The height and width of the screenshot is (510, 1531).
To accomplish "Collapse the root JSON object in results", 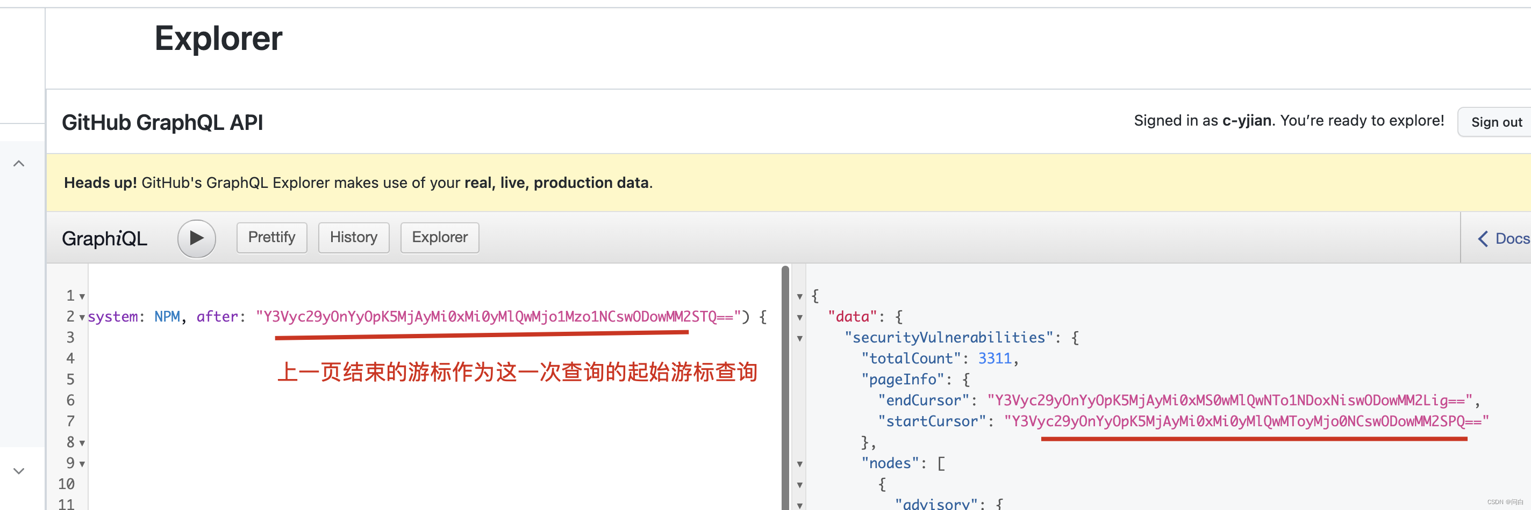I will point(800,296).
